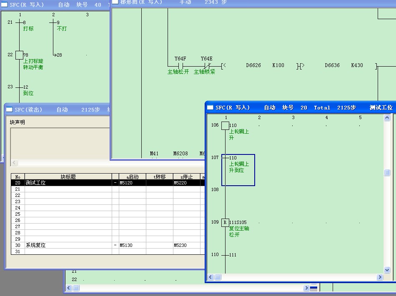Click the M5120 start cell for block 20
Viewport: 396px width, 296px height.
pyautogui.click(x=132, y=183)
